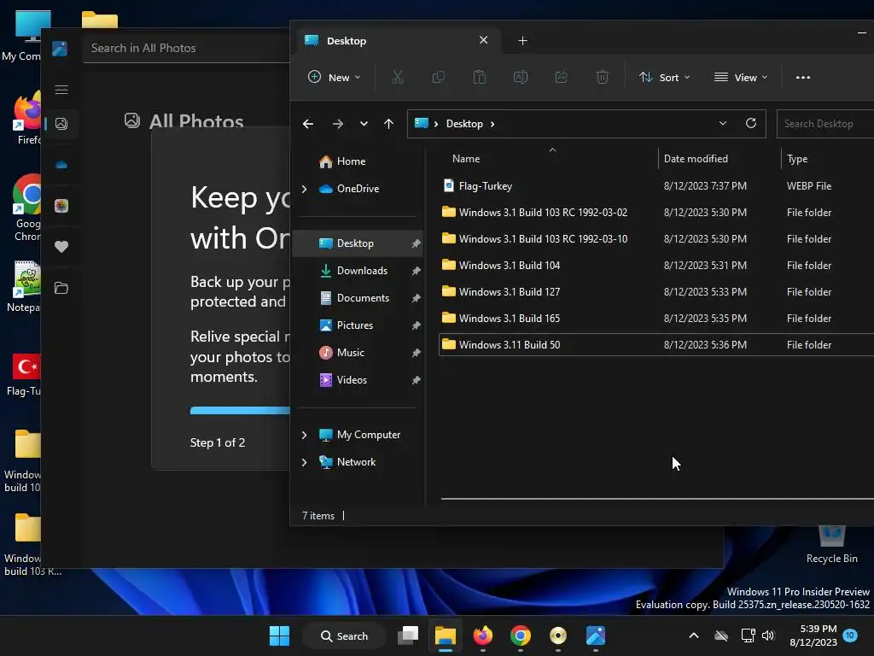
Task: Open the New item dropdown
Action: coord(335,78)
